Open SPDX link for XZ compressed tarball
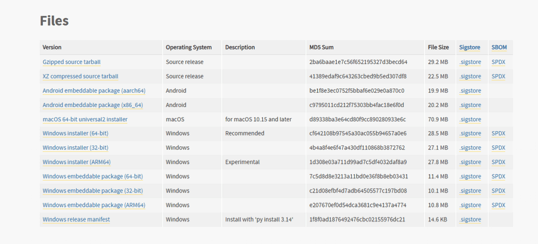 (498, 76)
